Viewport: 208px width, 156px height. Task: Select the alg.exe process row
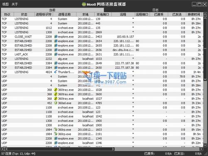(102, 59)
